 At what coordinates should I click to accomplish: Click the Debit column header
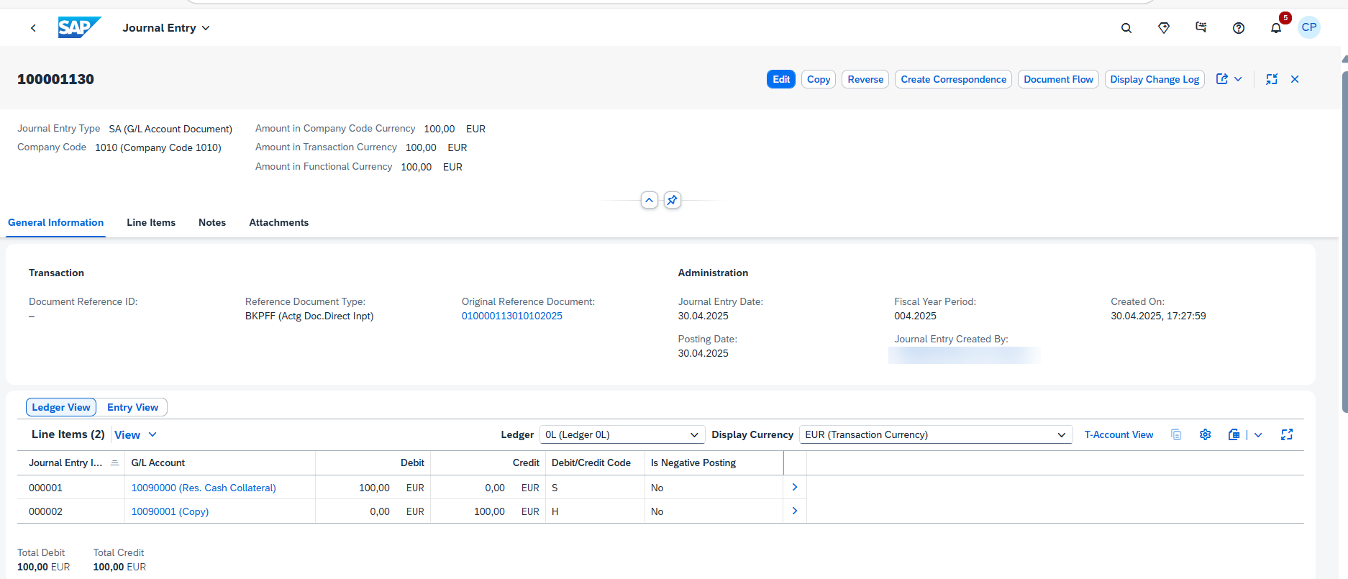point(373,462)
